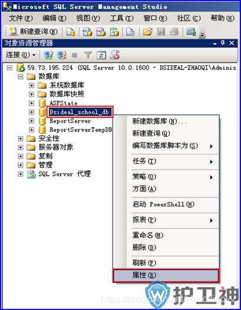Viewport: 241px width, 310px height.
Task: Click the Refresh icon in Object Explorer toolbar
Action: click(101, 55)
